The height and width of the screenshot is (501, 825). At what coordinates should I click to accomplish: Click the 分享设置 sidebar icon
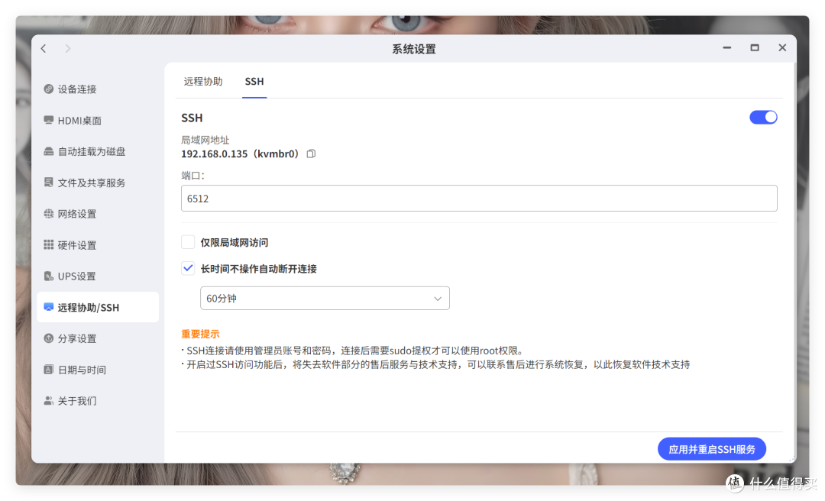point(48,338)
